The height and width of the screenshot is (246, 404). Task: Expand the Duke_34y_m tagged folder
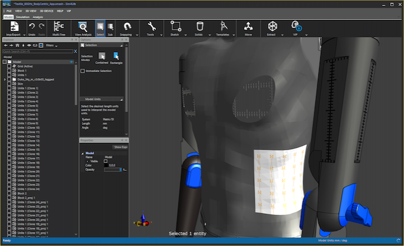(5, 79)
